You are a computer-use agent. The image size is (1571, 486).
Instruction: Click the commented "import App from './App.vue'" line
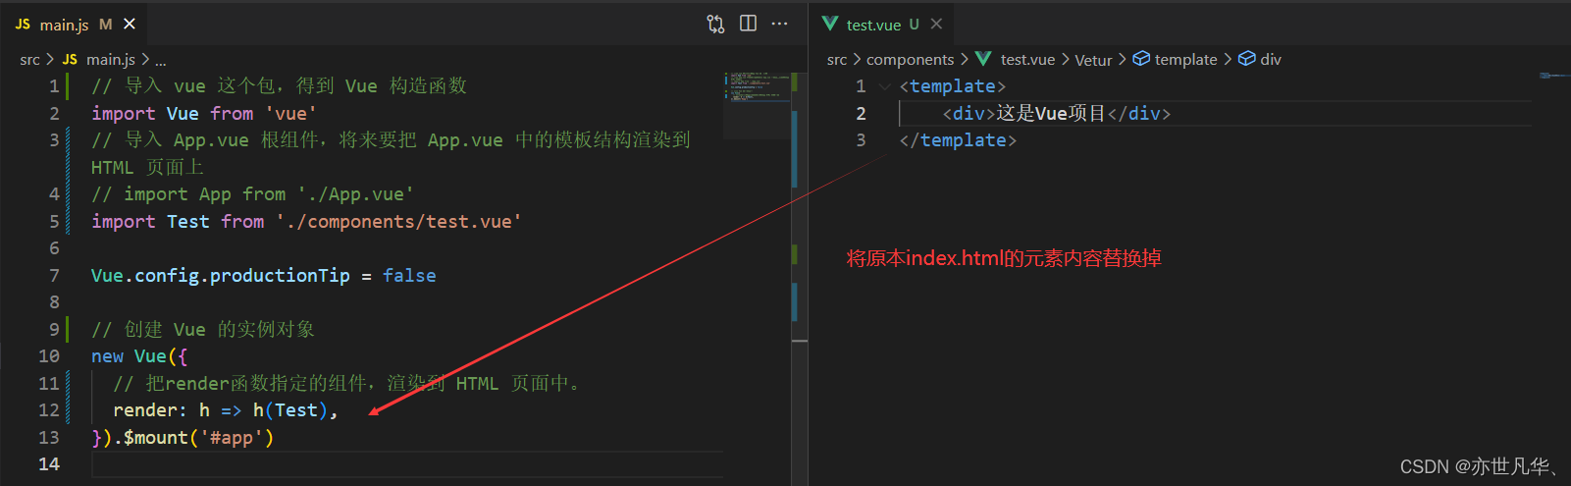coord(252,194)
